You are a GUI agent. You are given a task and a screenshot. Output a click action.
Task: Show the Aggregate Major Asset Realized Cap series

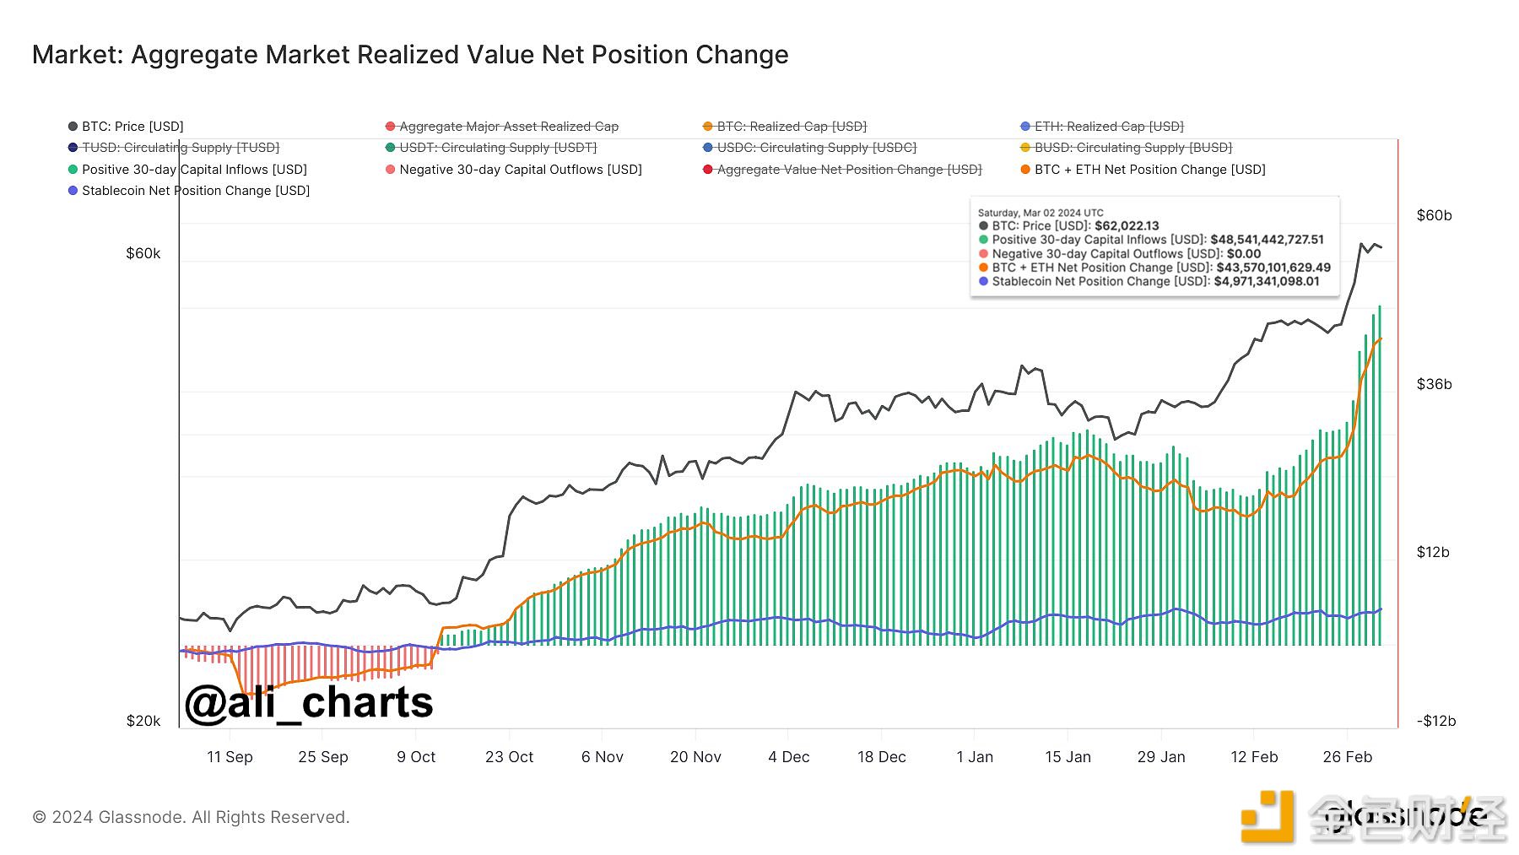tap(508, 127)
